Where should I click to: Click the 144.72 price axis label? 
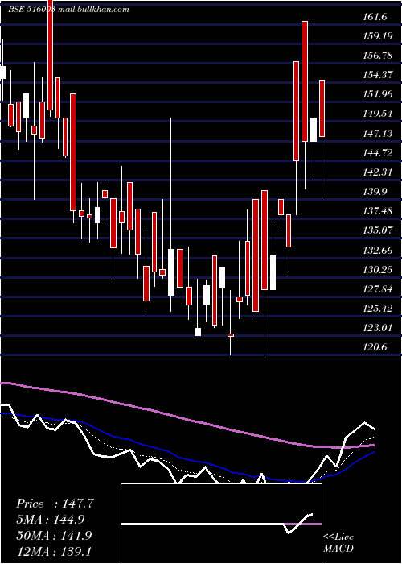pos(378,153)
